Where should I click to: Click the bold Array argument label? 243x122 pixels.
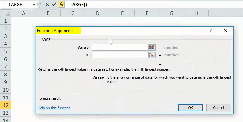[x=83, y=47]
